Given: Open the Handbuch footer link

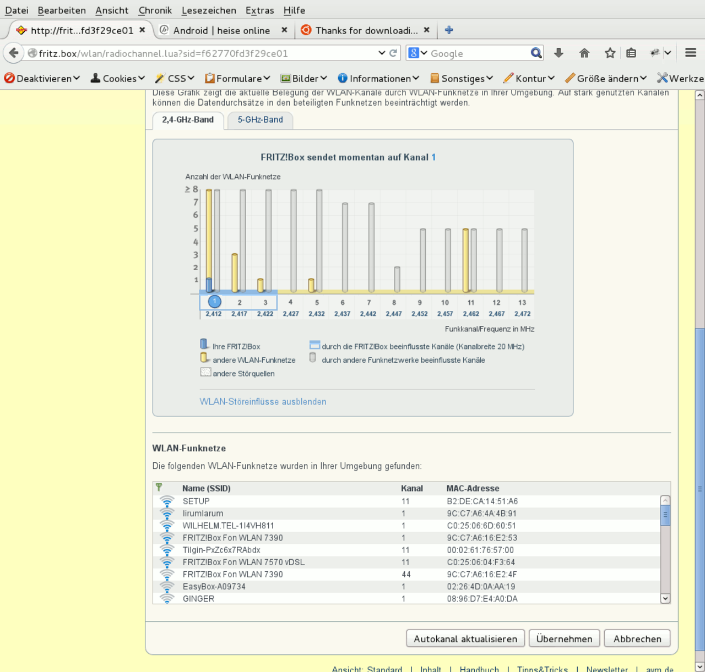Looking at the screenshot, I should 479,669.
